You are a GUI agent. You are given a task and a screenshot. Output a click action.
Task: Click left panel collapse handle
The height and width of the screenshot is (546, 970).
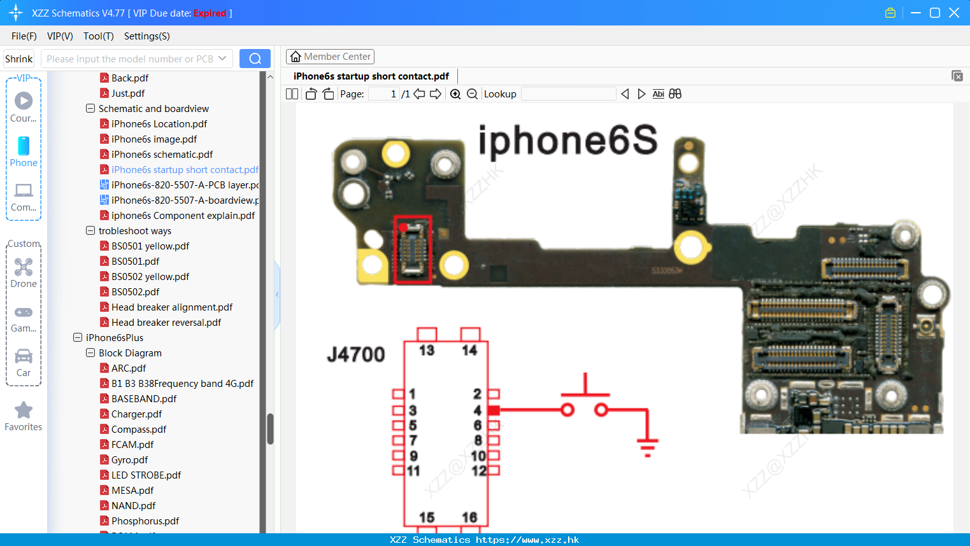coord(277,294)
